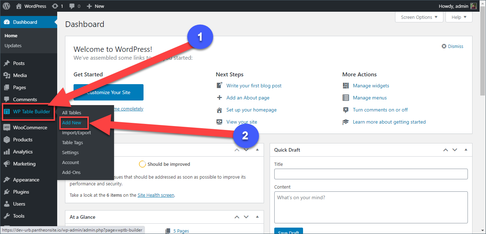
Task: Open the Updates submenu link
Action: point(13,45)
